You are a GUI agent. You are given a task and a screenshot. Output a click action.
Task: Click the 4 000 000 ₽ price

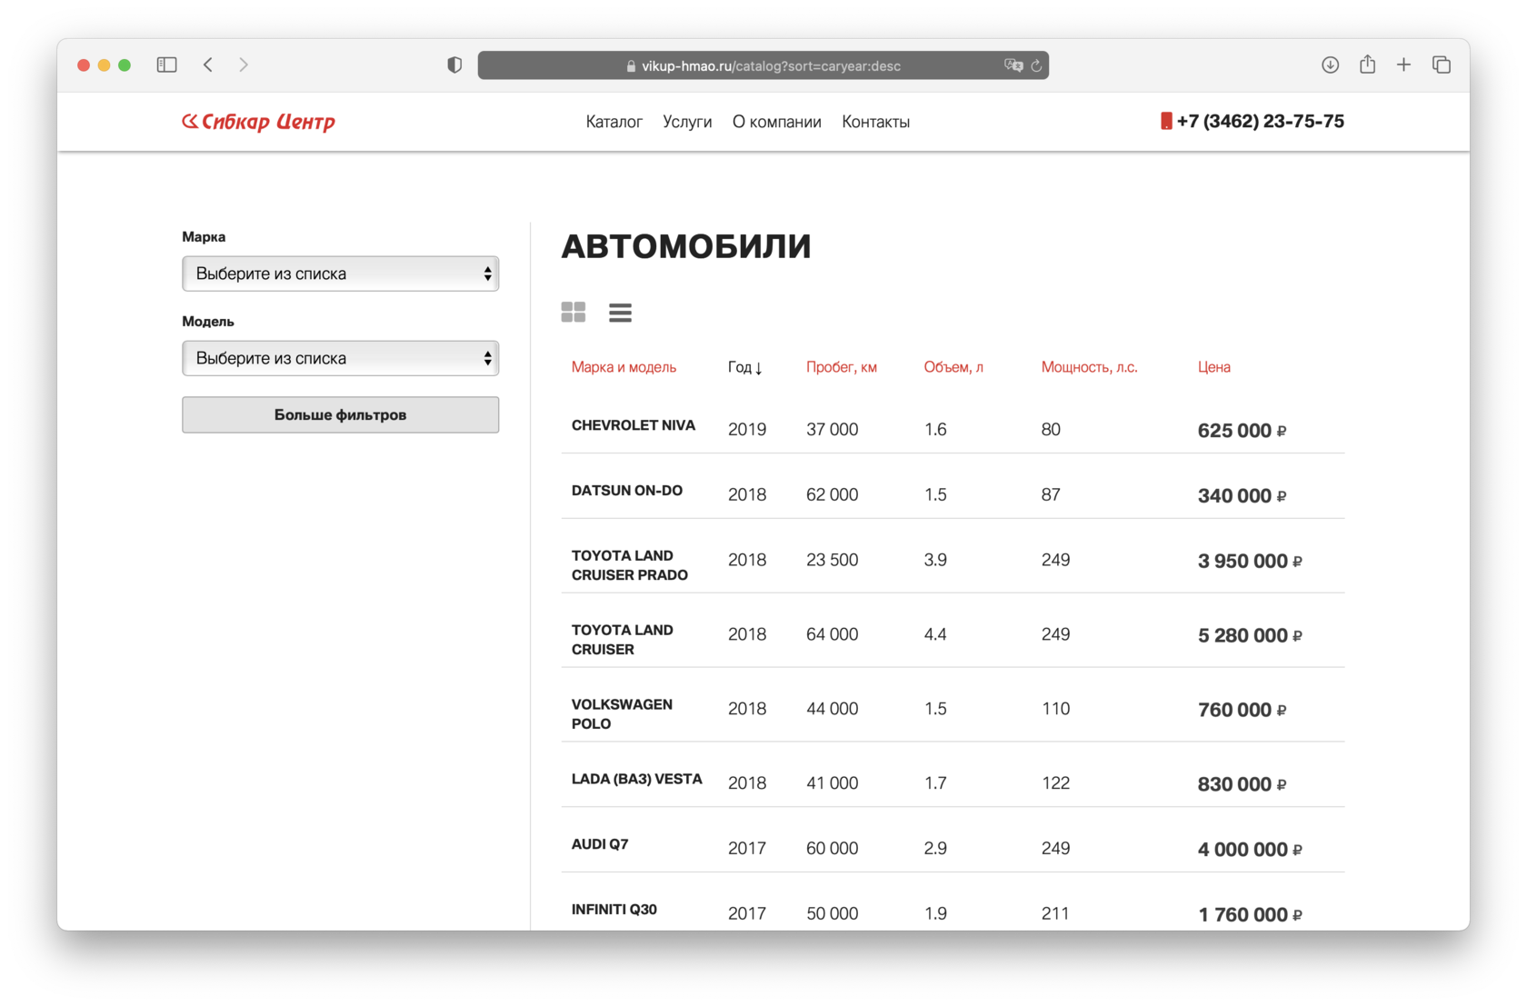(1250, 851)
